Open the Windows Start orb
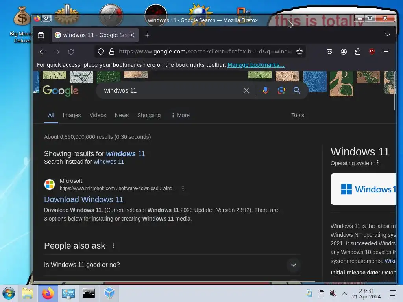Screen dimensions: 403x302 [x=9, y=293]
